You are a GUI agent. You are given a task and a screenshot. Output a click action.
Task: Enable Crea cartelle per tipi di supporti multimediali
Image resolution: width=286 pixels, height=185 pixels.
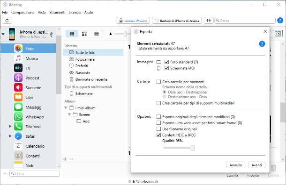click(x=158, y=103)
